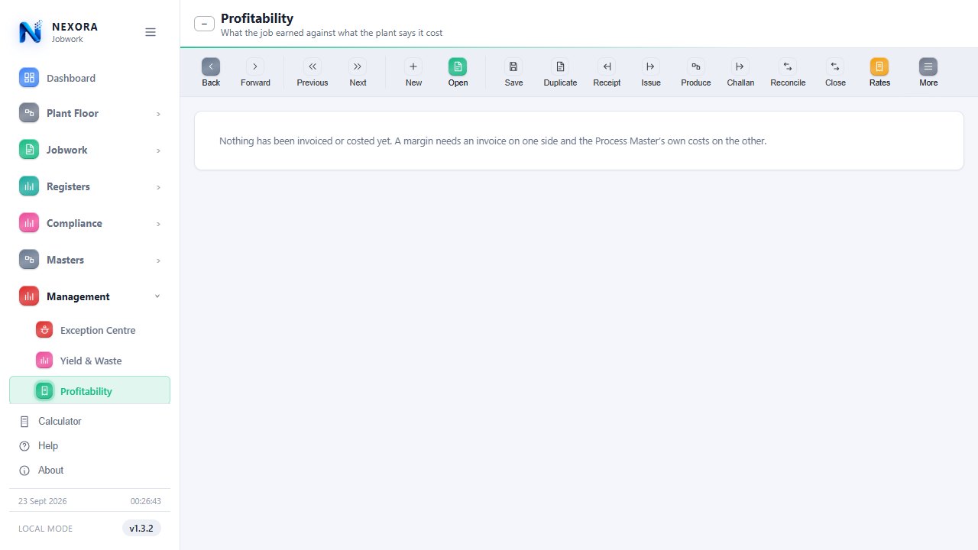
Task: Click the LOCAL MODE status label
Action: [x=46, y=529]
